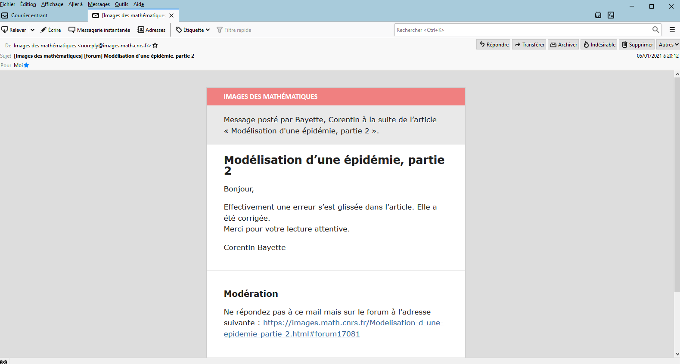Click the Répondre button
The width and height of the screenshot is (680, 364).
coord(494,45)
